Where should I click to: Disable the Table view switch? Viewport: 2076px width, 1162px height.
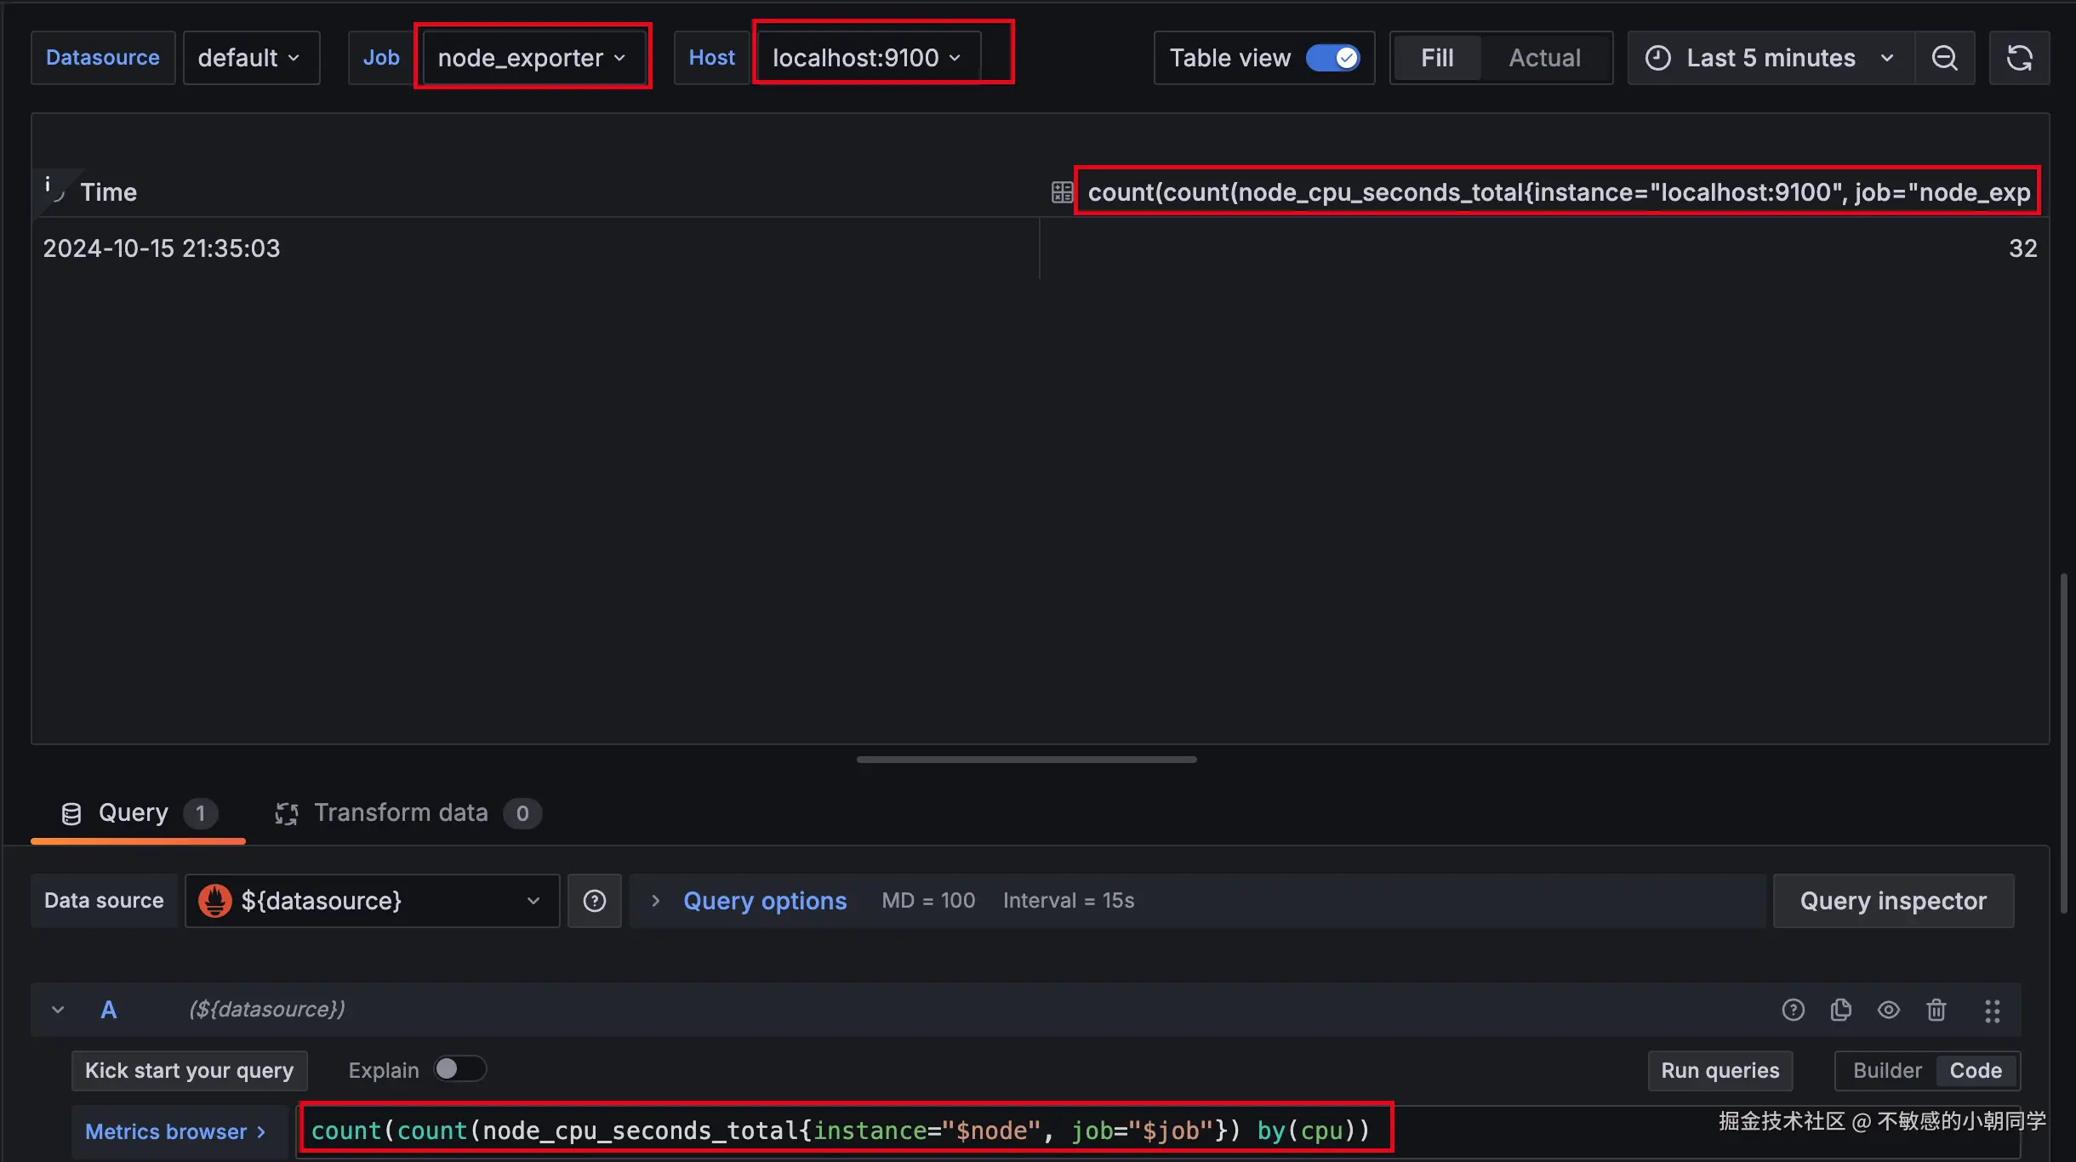tap(1332, 58)
